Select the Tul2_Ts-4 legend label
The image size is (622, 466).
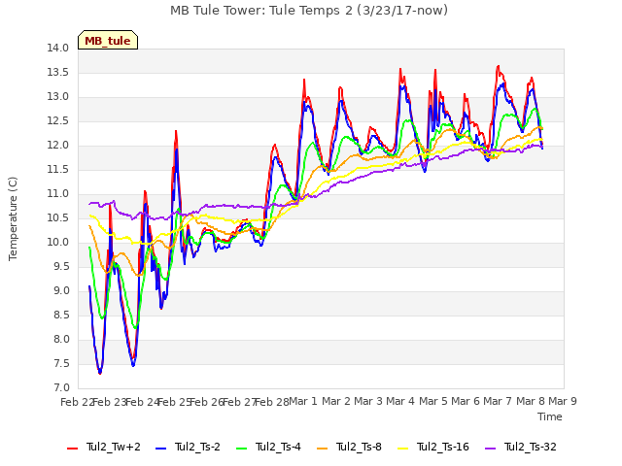point(278,447)
